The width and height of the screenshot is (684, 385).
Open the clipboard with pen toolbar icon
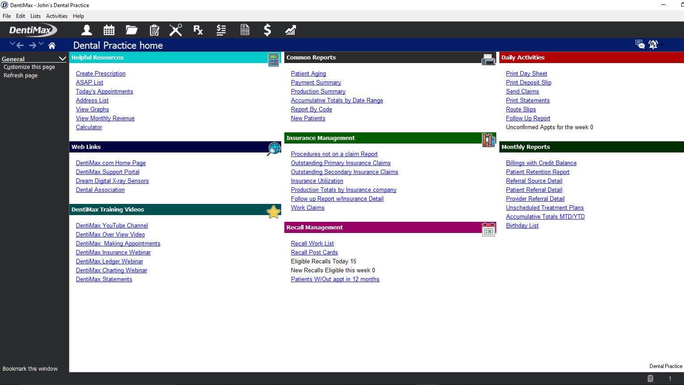(x=154, y=30)
